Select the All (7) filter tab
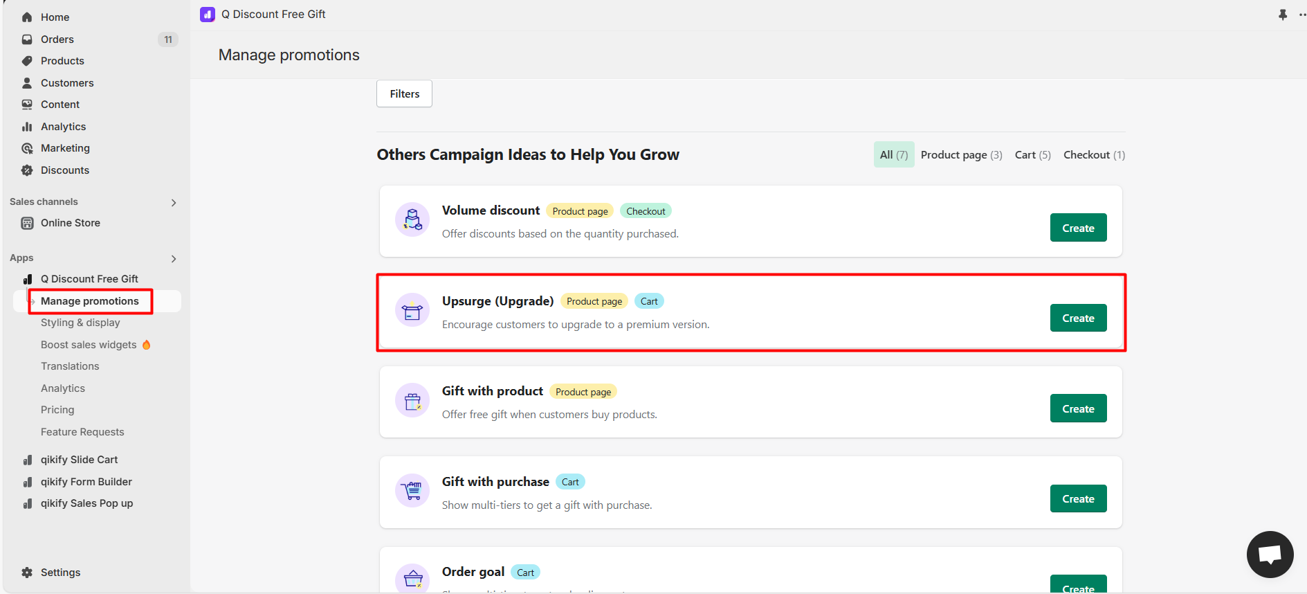Image resolution: width=1307 pixels, height=594 pixels. [894, 155]
